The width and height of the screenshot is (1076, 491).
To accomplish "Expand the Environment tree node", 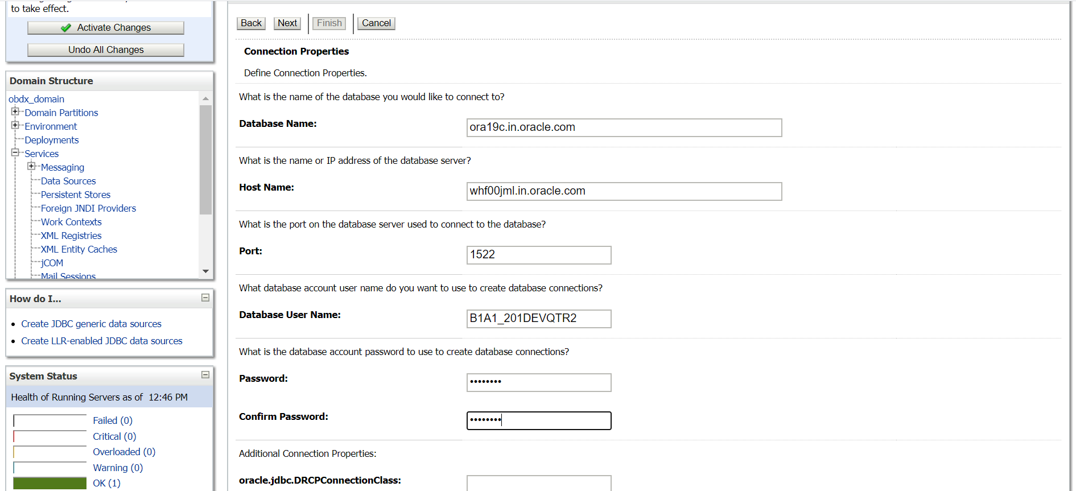I will (x=15, y=125).
